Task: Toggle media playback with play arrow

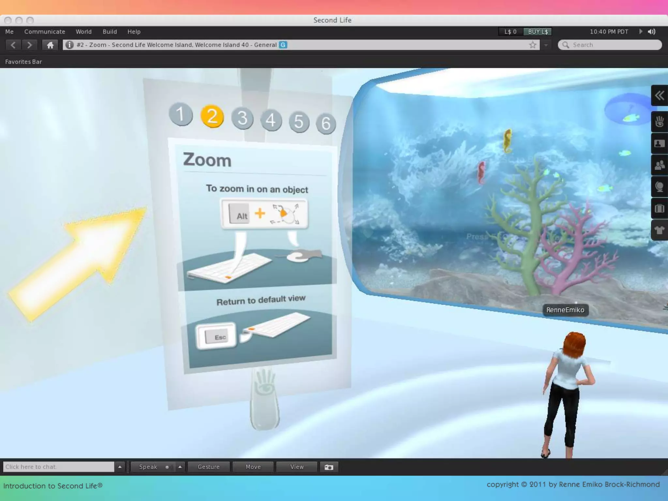Action: (x=641, y=32)
